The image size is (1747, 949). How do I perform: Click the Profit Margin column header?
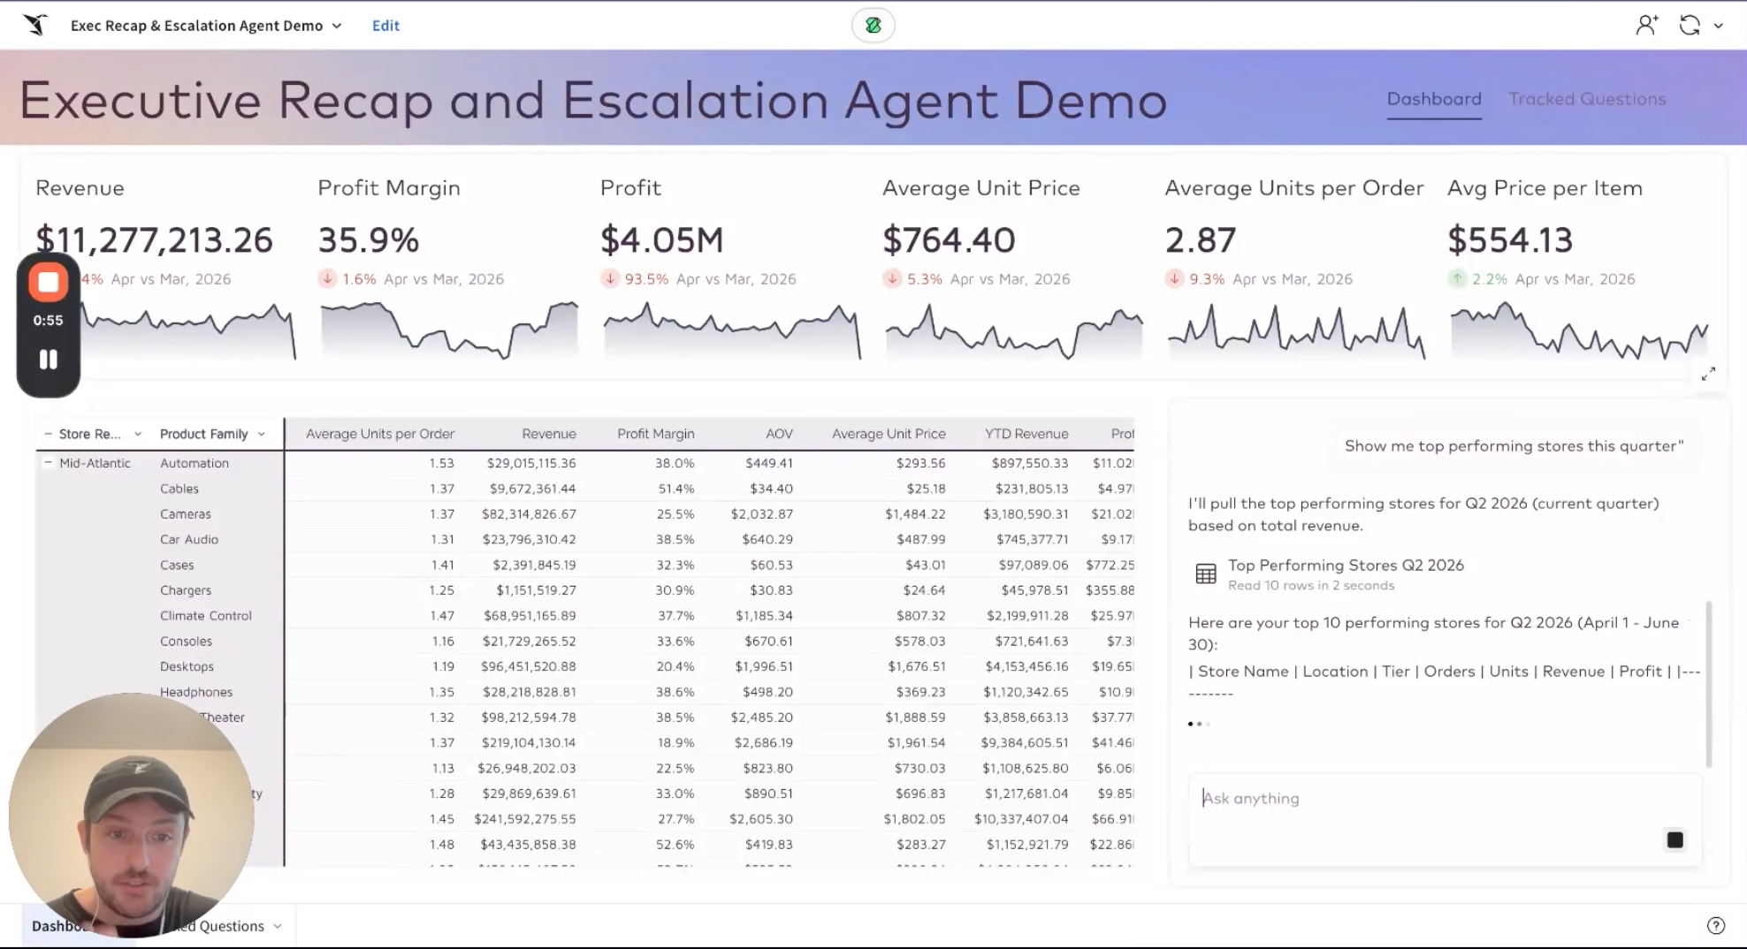click(x=655, y=434)
